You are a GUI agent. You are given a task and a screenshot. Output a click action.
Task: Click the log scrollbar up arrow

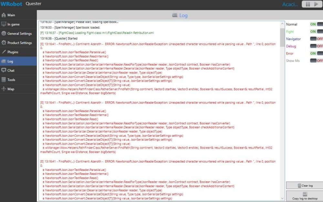pyautogui.click(x=282, y=24)
